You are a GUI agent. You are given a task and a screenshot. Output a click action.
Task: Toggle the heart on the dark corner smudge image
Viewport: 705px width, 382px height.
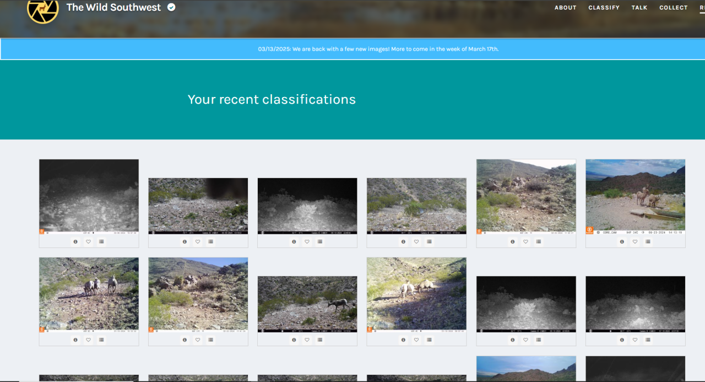click(197, 241)
